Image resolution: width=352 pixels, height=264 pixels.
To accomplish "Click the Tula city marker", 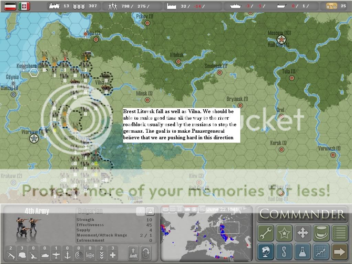I will click(x=291, y=78).
